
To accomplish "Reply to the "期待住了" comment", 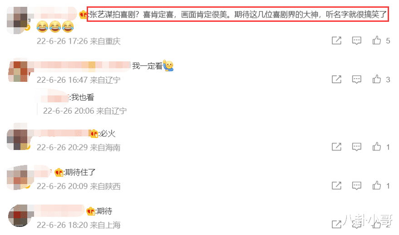I will point(356,186).
